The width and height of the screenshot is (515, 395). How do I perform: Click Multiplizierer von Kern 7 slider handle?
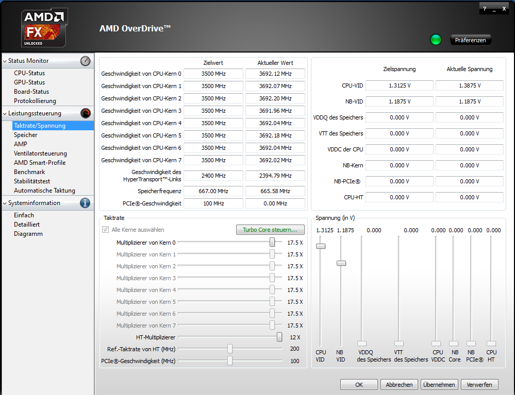click(x=272, y=325)
